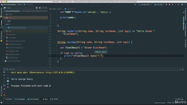Open Flutter Inspector side panel
Image resolution: width=187 pixels, height=105 pixels.
tap(186, 30)
